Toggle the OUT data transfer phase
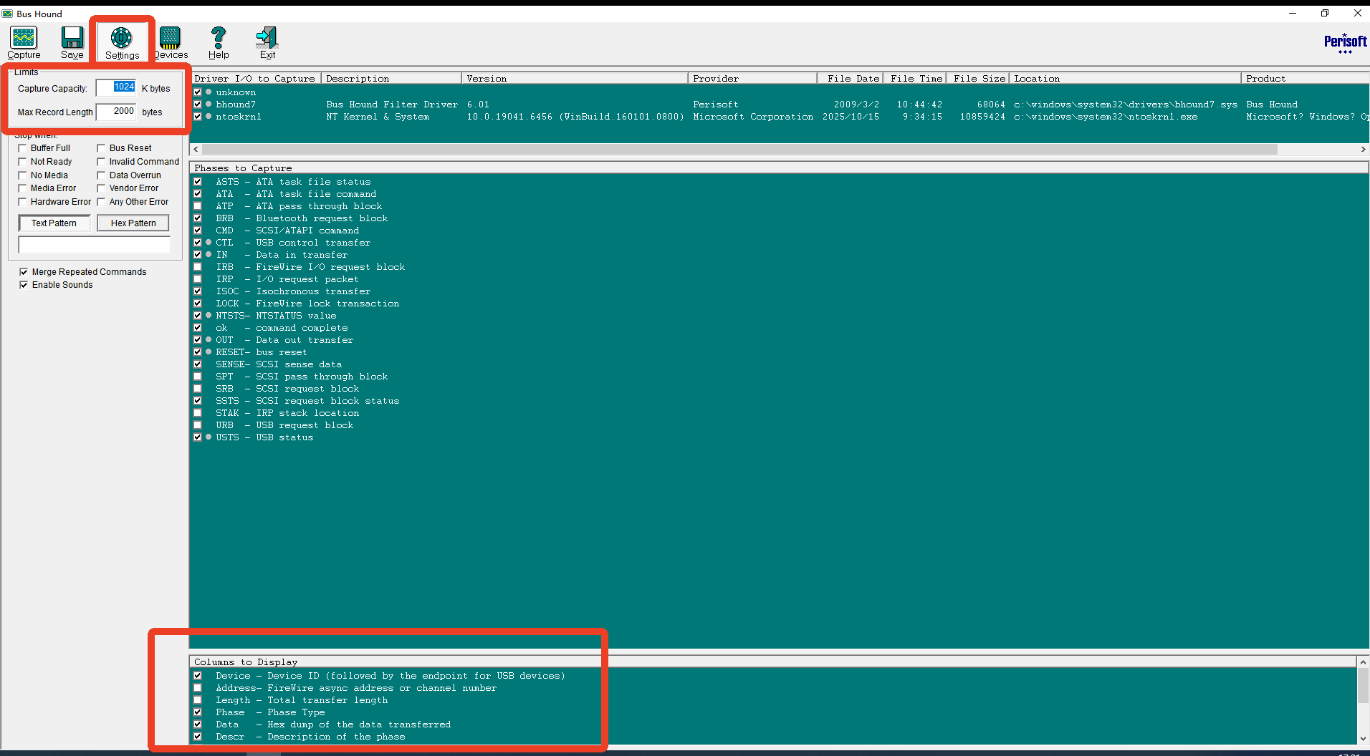The height and width of the screenshot is (756, 1370). pos(198,340)
